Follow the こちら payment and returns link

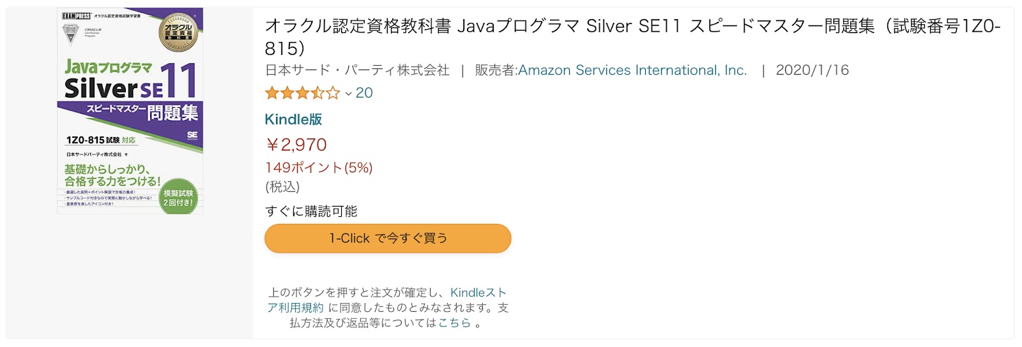click(454, 323)
